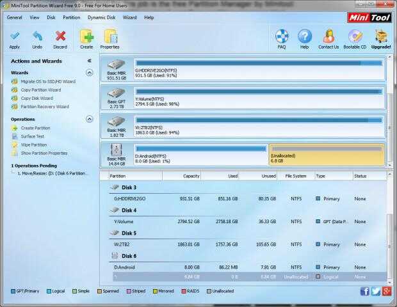Select the Y:Volume row in the list

click(250, 222)
